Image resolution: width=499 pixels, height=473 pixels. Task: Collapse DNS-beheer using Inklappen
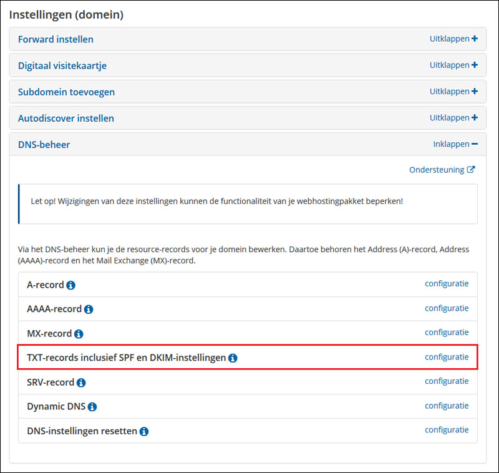455,144
